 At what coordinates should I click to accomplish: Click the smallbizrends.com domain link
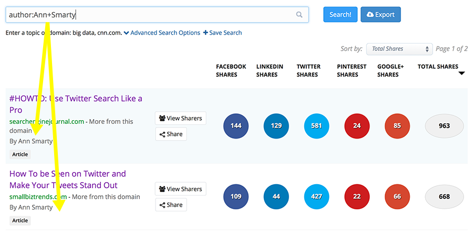38,197
